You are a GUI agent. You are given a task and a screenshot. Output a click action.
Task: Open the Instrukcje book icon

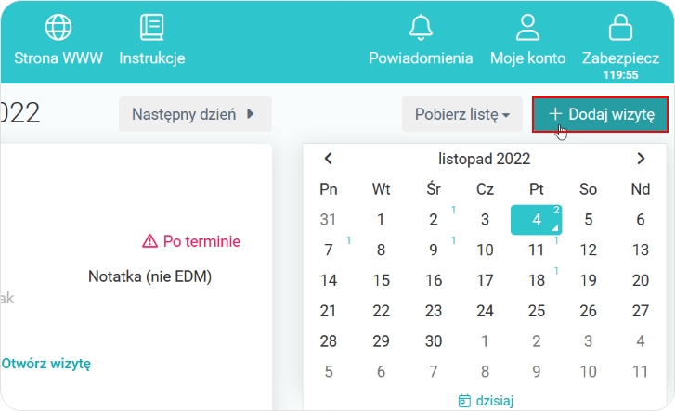[x=152, y=28]
